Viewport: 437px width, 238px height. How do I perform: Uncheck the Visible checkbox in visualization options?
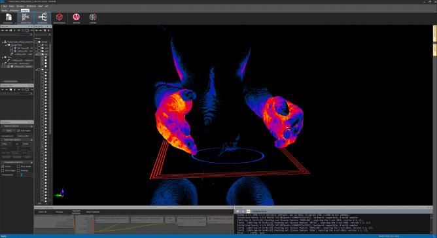coord(3,166)
